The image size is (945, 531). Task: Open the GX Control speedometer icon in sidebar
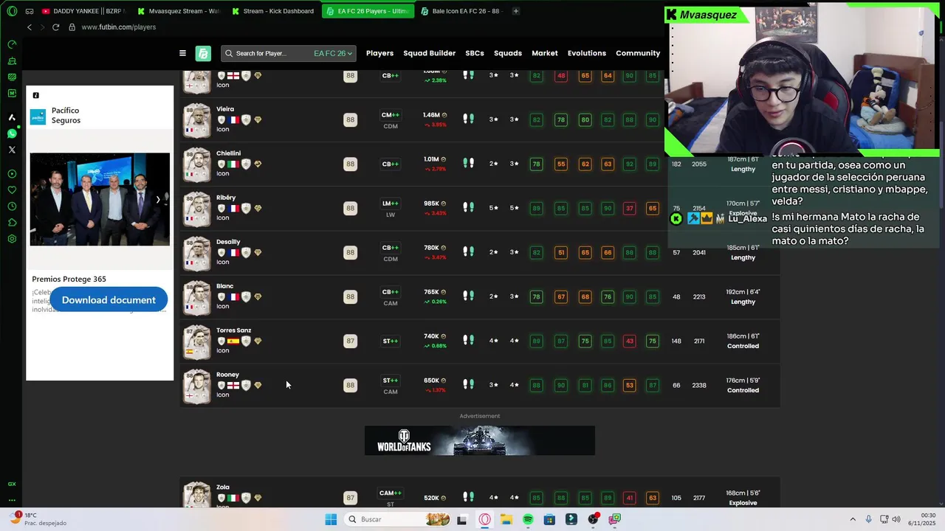12,44
